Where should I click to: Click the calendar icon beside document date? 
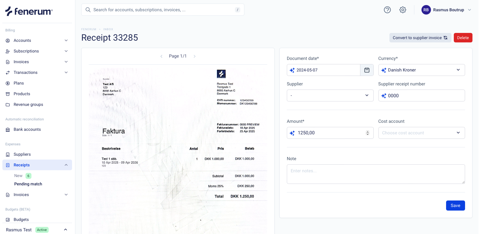(x=367, y=70)
